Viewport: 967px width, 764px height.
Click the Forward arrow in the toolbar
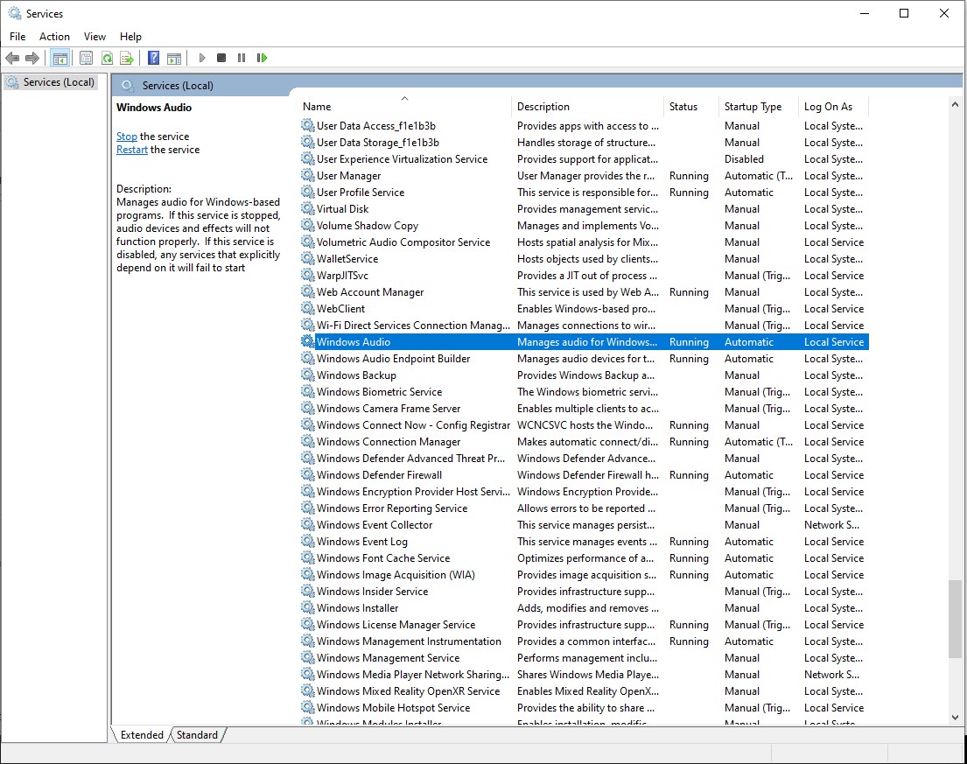point(32,58)
